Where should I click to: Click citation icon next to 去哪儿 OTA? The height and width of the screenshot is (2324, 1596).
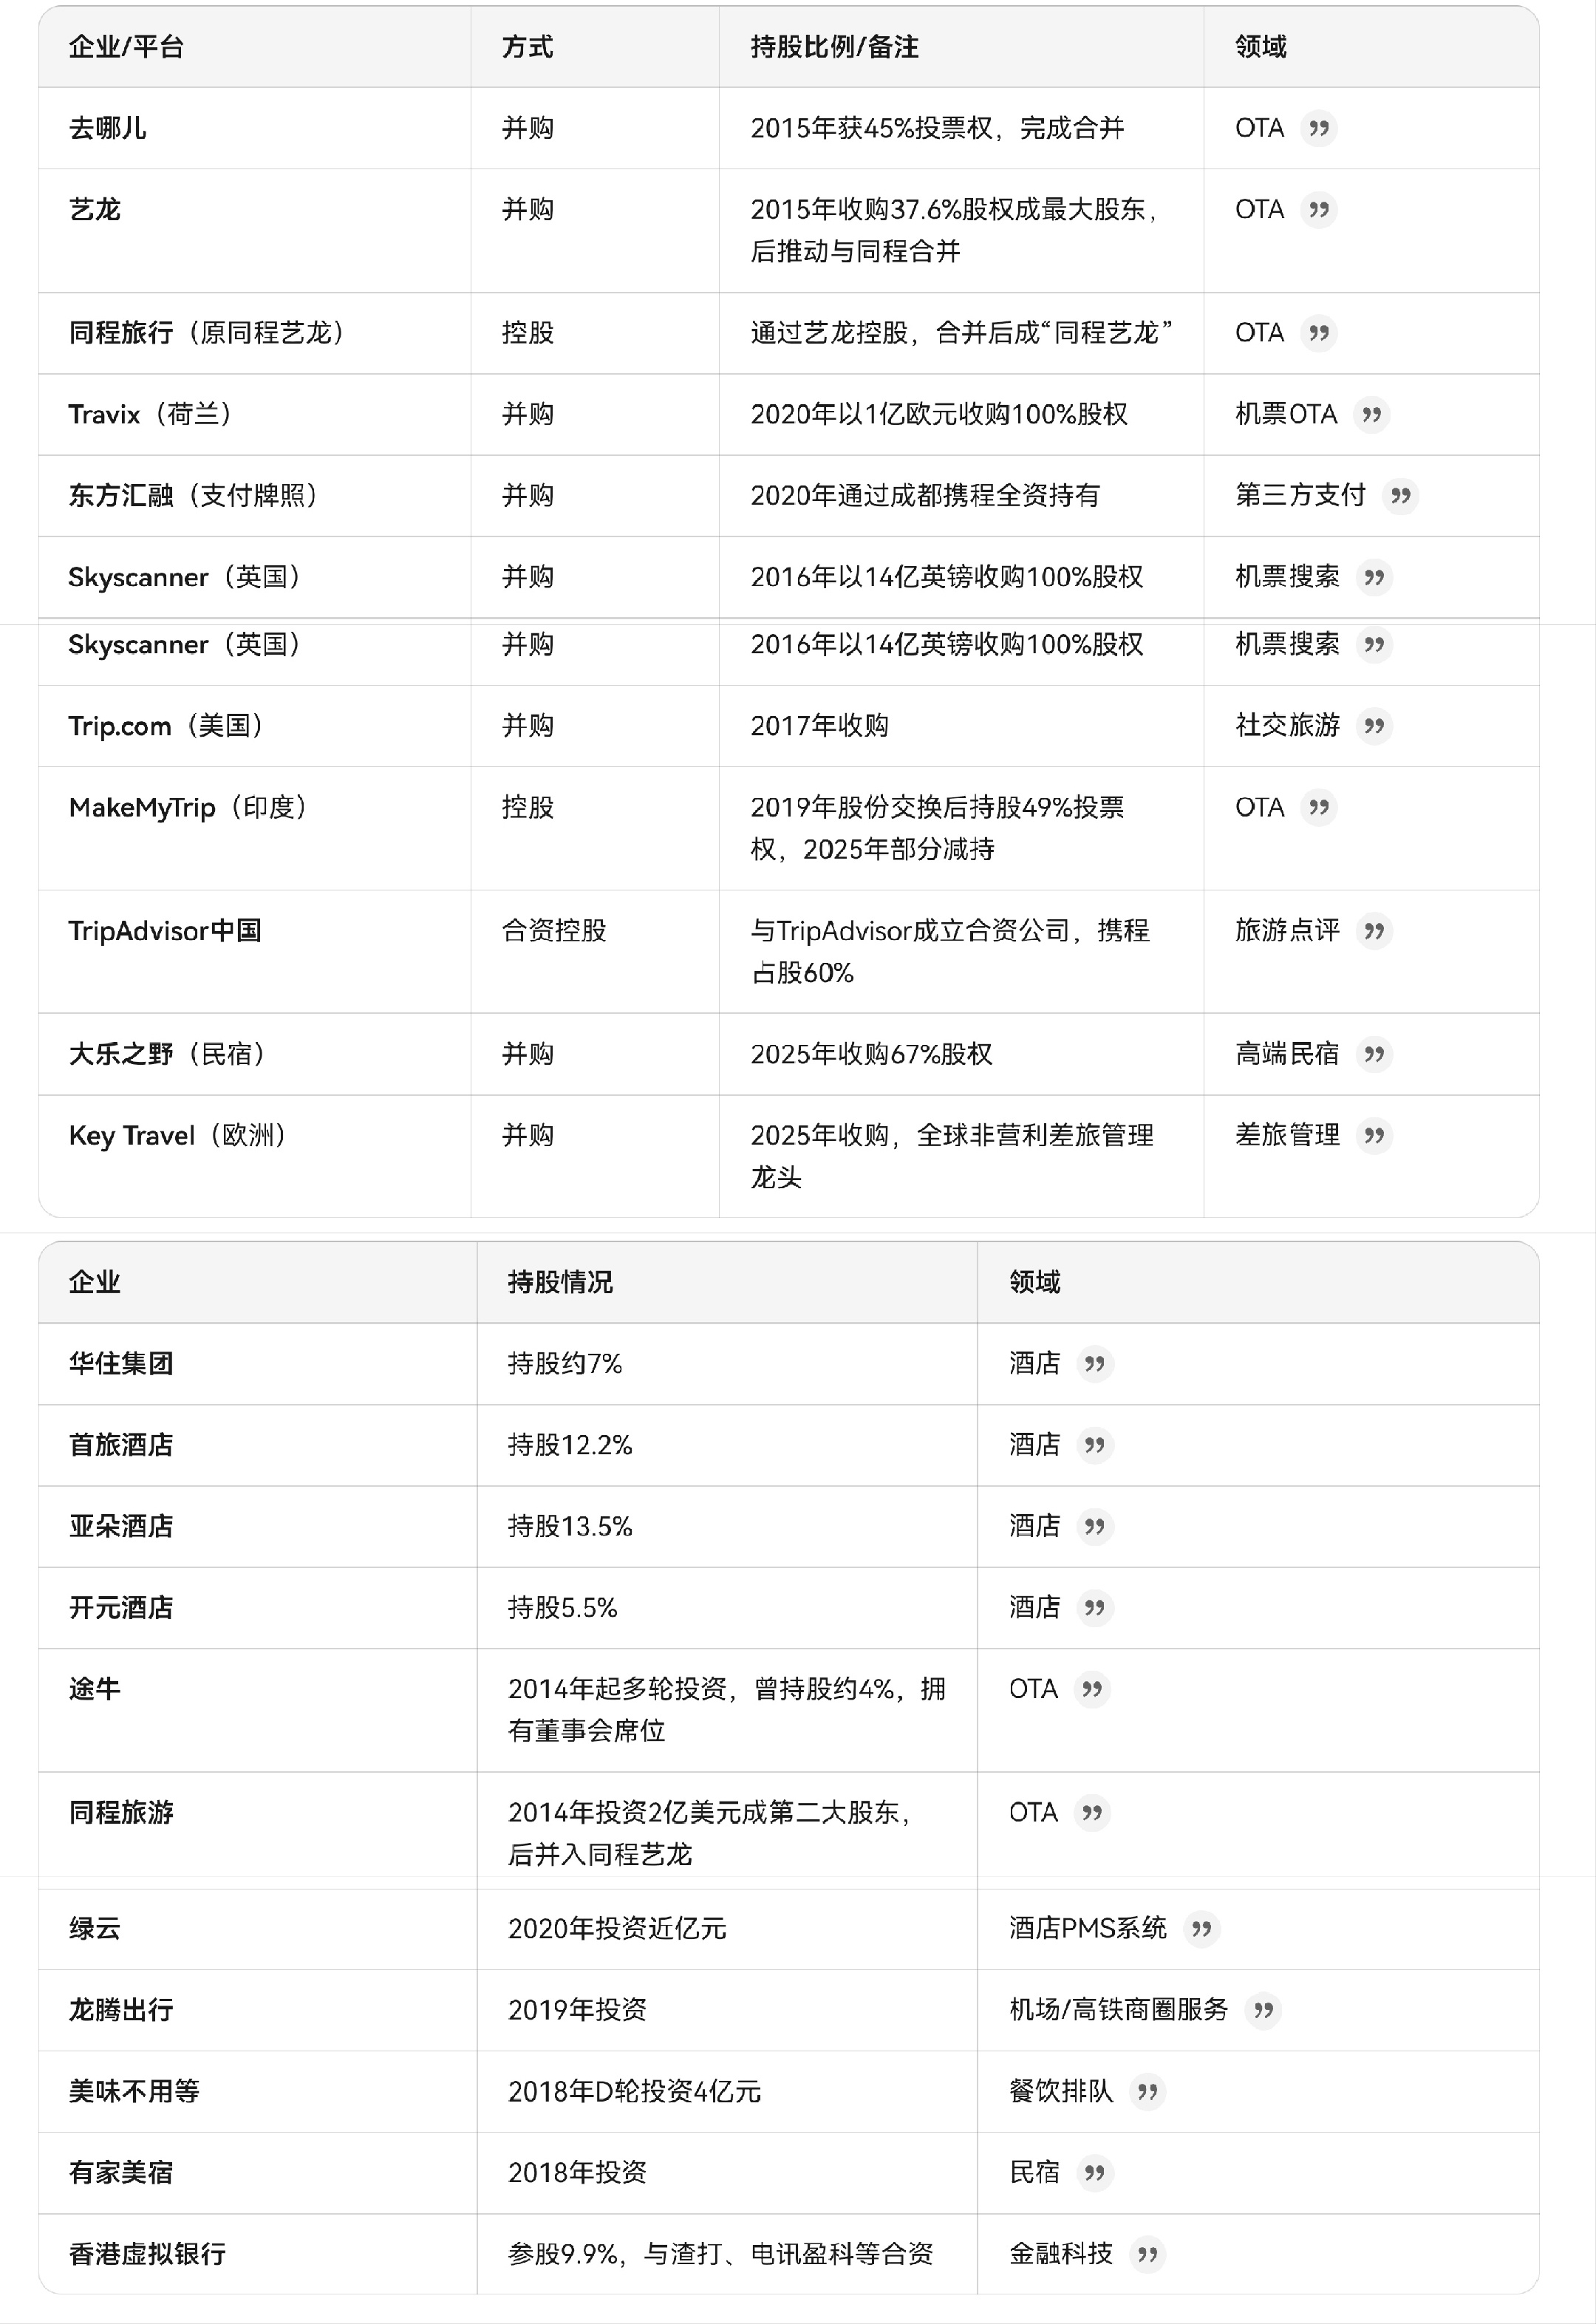(1319, 128)
